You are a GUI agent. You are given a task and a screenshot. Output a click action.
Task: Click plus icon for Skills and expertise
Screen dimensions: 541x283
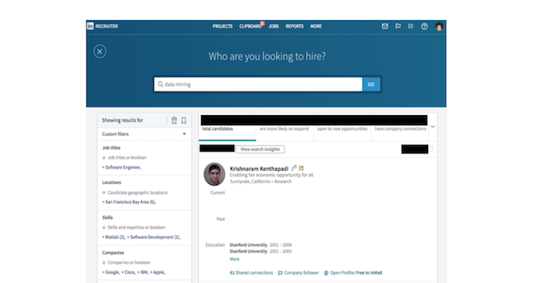tap(104, 227)
